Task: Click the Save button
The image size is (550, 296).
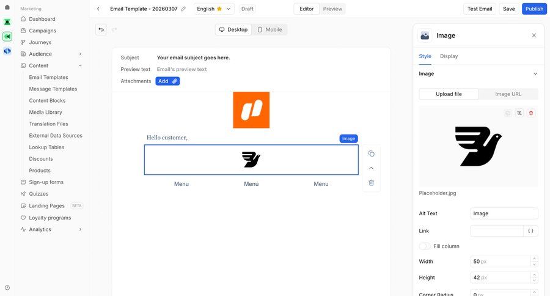Action: [508, 9]
